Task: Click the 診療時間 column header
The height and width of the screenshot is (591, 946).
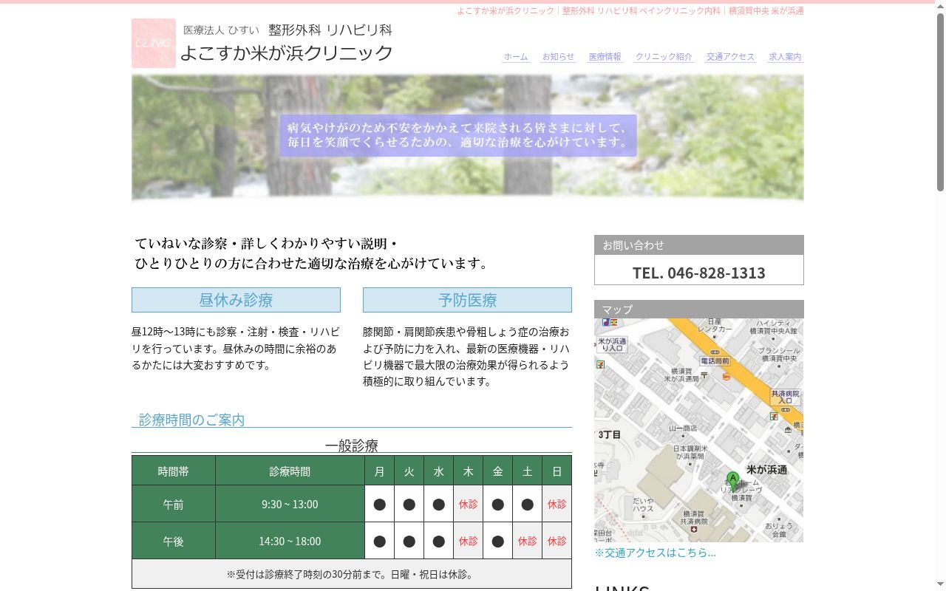Action: pyautogui.click(x=290, y=471)
